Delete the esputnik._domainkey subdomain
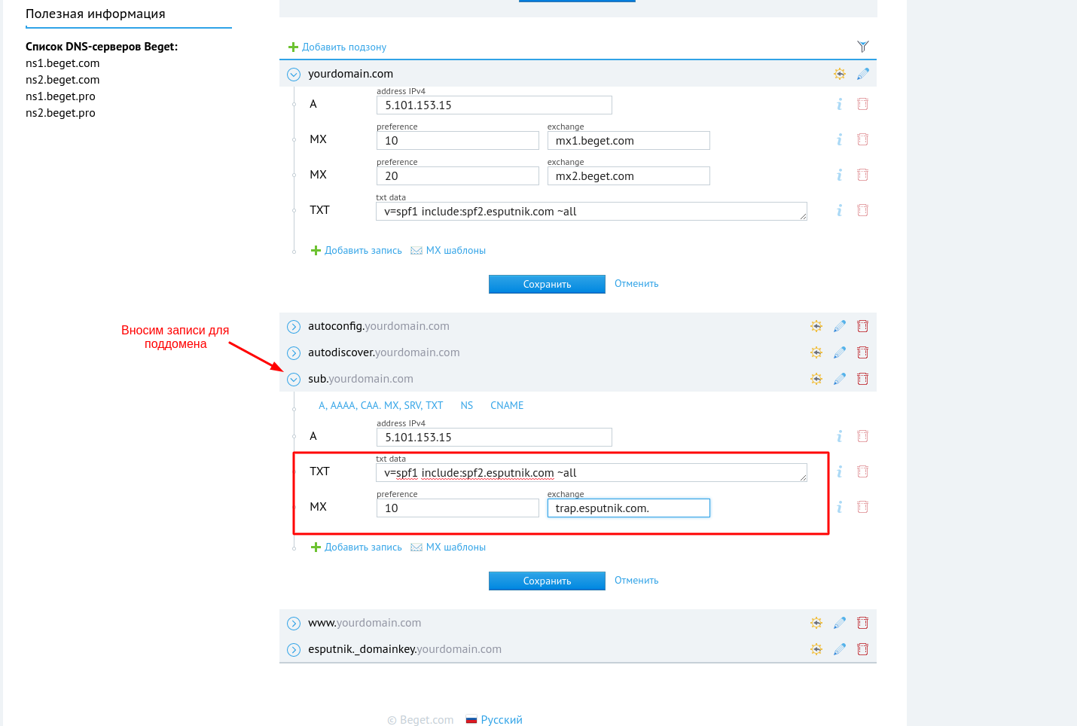The width and height of the screenshot is (1077, 726). click(863, 649)
